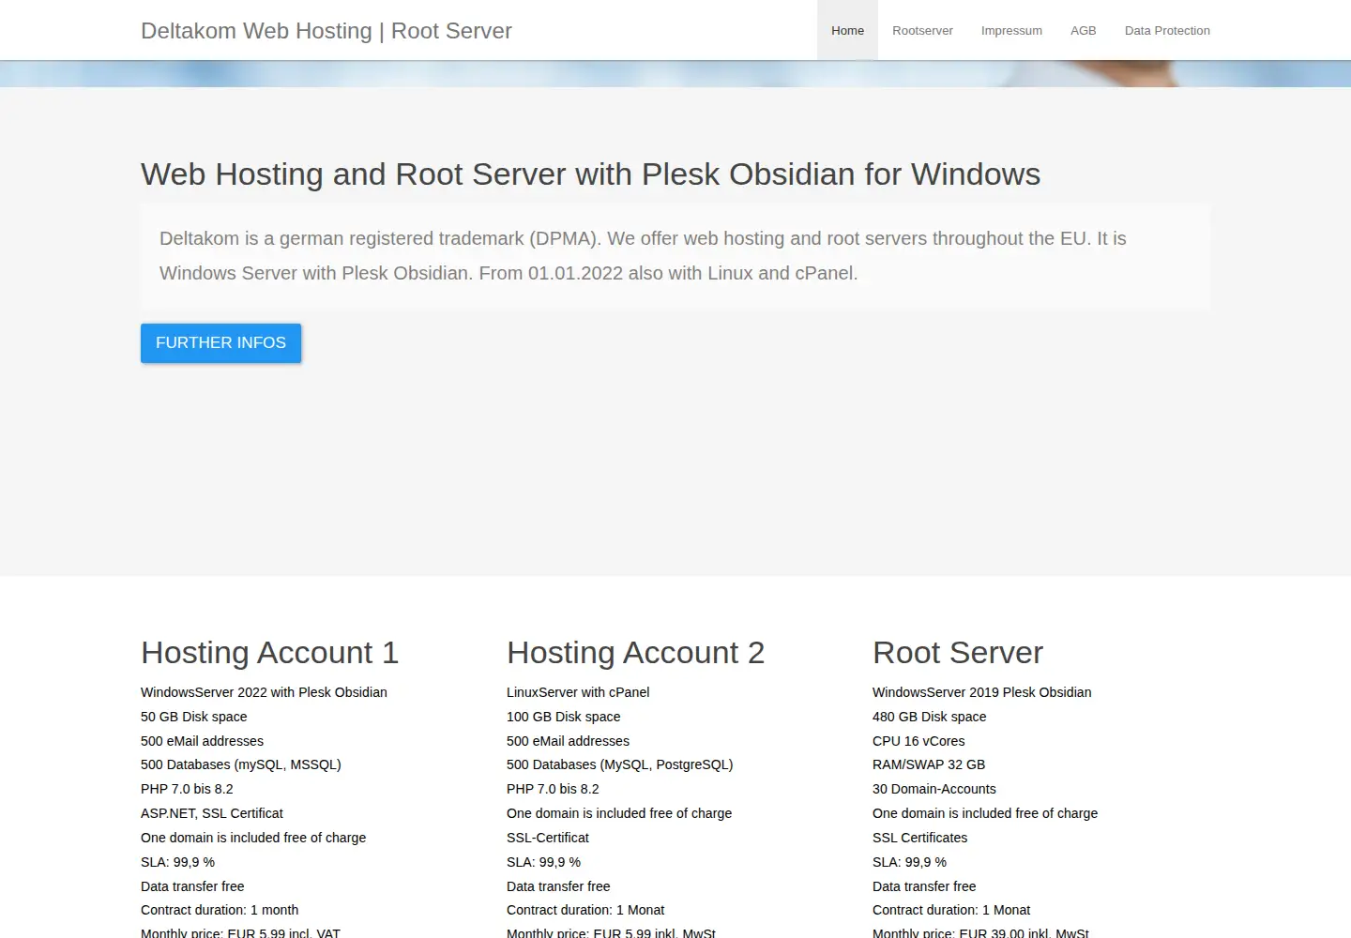The width and height of the screenshot is (1351, 938).
Task: Click the 'SSL-Certificat' line
Action: tap(548, 838)
